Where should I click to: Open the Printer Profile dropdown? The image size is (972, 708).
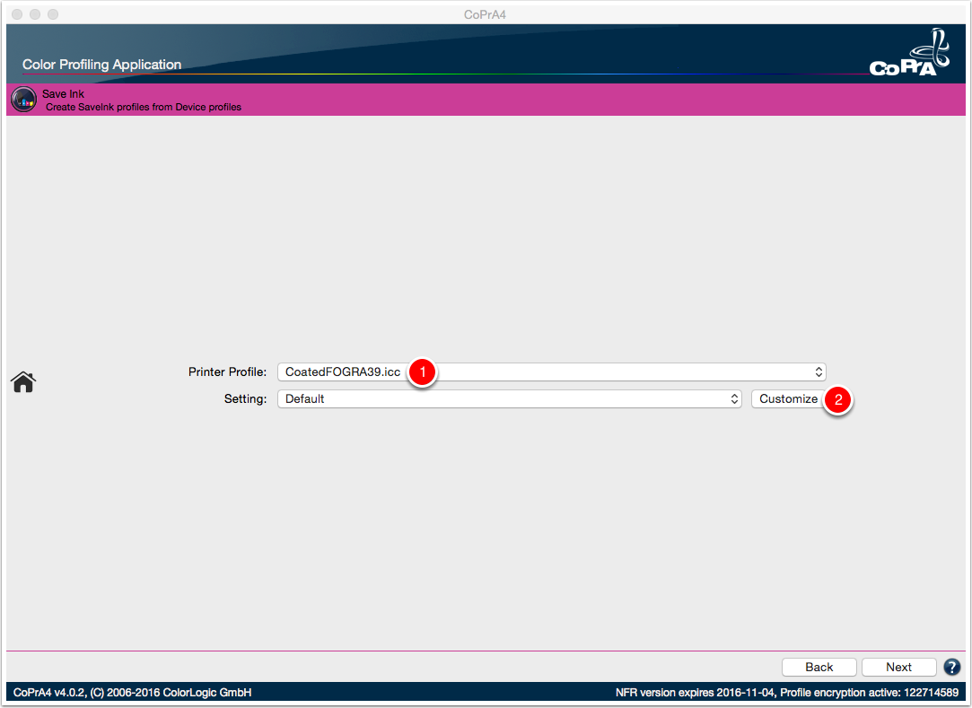click(552, 372)
